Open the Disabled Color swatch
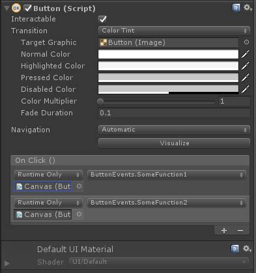The height and width of the screenshot is (273, 256). click(x=168, y=89)
